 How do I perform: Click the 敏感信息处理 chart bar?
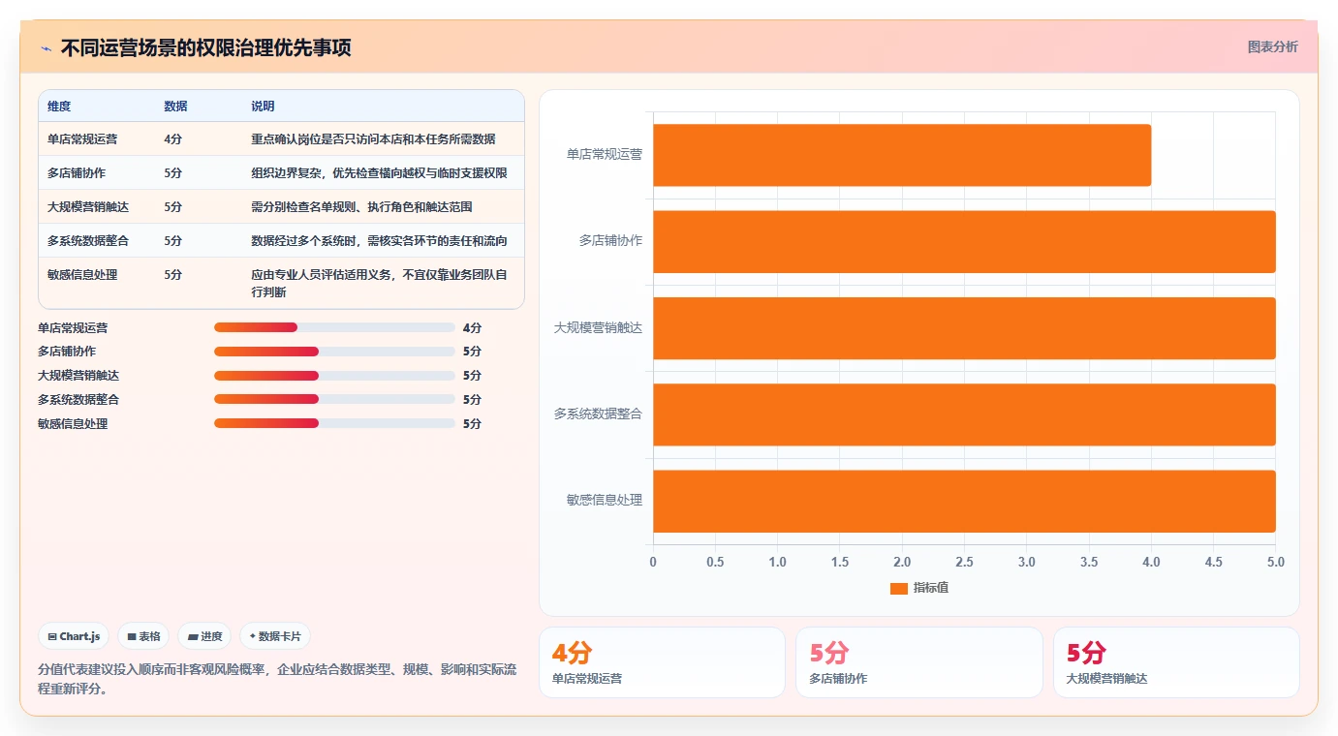coord(964,501)
